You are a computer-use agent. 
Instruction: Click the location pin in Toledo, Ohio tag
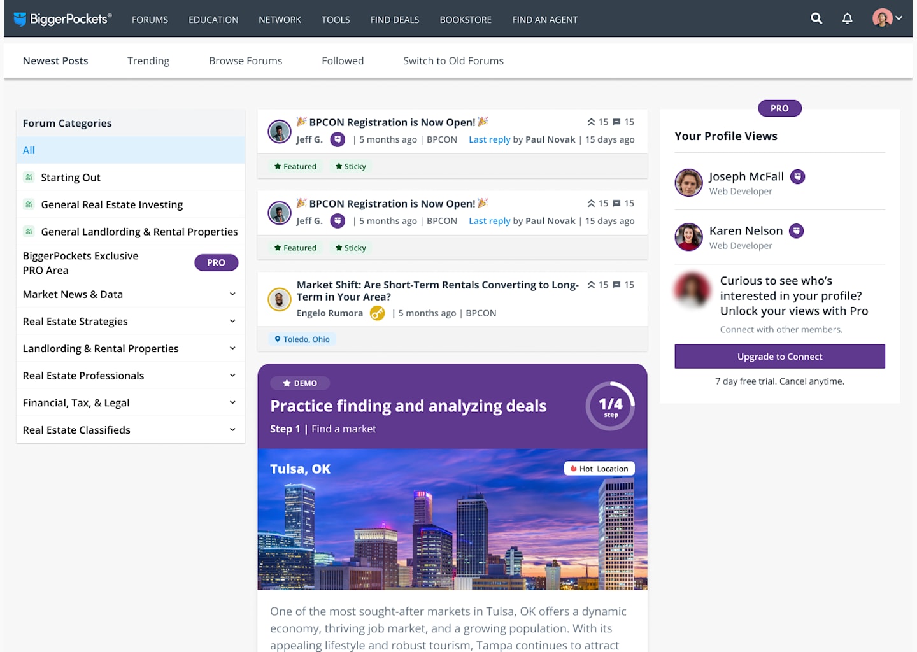pyautogui.click(x=278, y=339)
